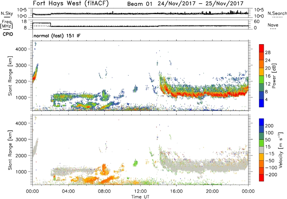Screen dimensions: 287x199
Task: Click the red bottom of velocity colorbar
Action: 262,178
